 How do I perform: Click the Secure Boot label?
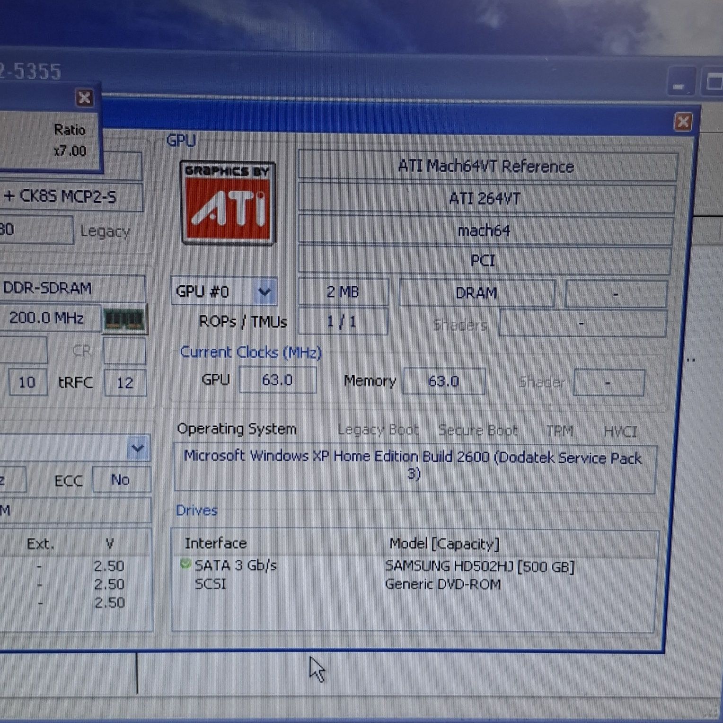[478, 430]
